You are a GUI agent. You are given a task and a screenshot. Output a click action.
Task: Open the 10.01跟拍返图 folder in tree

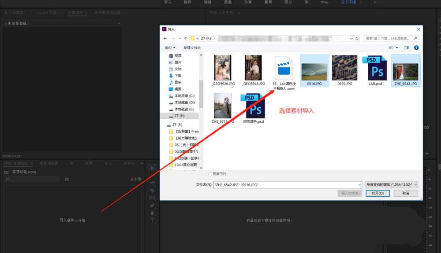[x=183, y=165]
